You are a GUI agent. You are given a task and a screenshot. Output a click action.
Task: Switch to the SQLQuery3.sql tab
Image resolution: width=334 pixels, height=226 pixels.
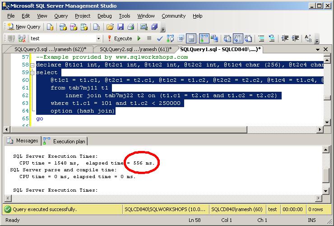pyautogui.click(x=50, y=49)
